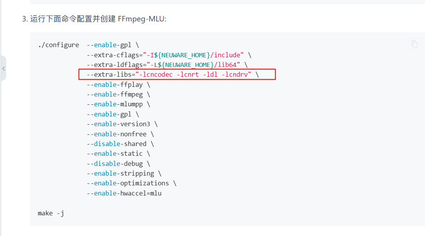The height and width of the screenshot is (236, 425).
Task: Click the --enable-static option line
Action: (x=118, y=153)
